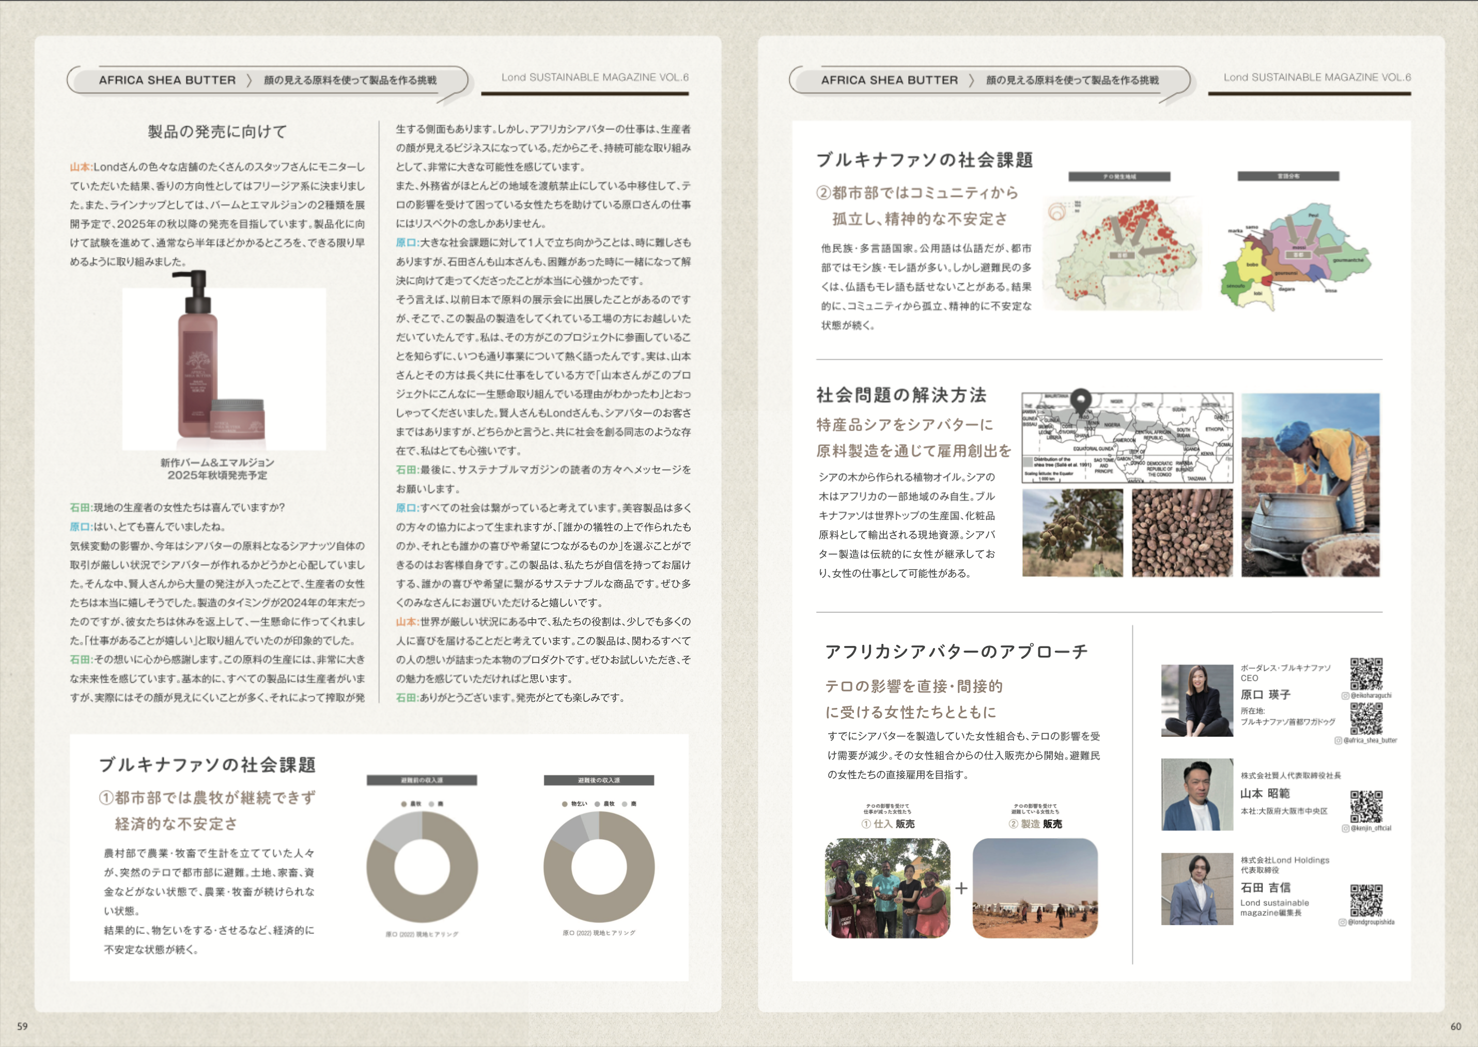This screenshot has height=1047, width=1478.
Task: Click the @eikoharaguchi Instagram handle
Action: point(1371,696)
